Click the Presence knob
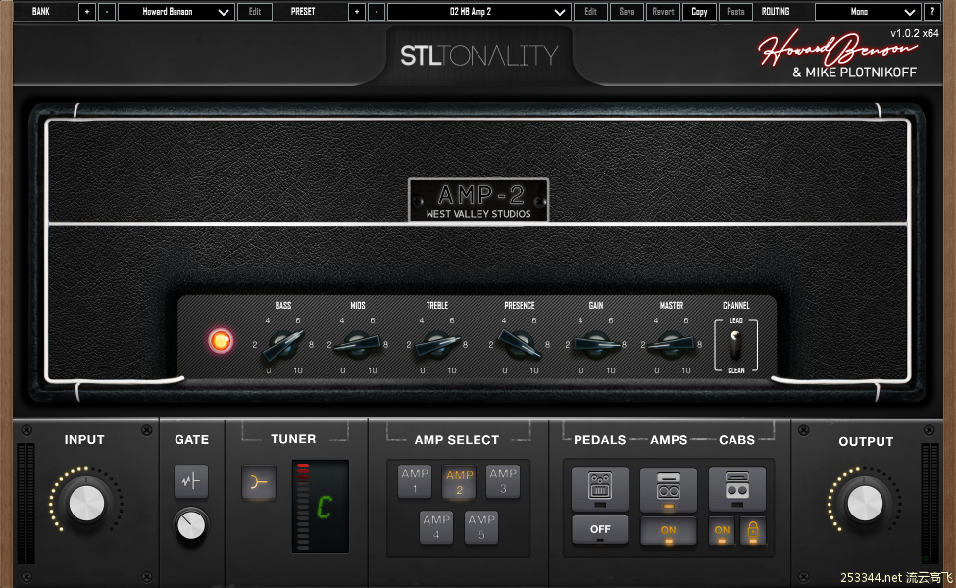Image resolution: width=956 pixels, height=588 pixels. tap(519, 345)
